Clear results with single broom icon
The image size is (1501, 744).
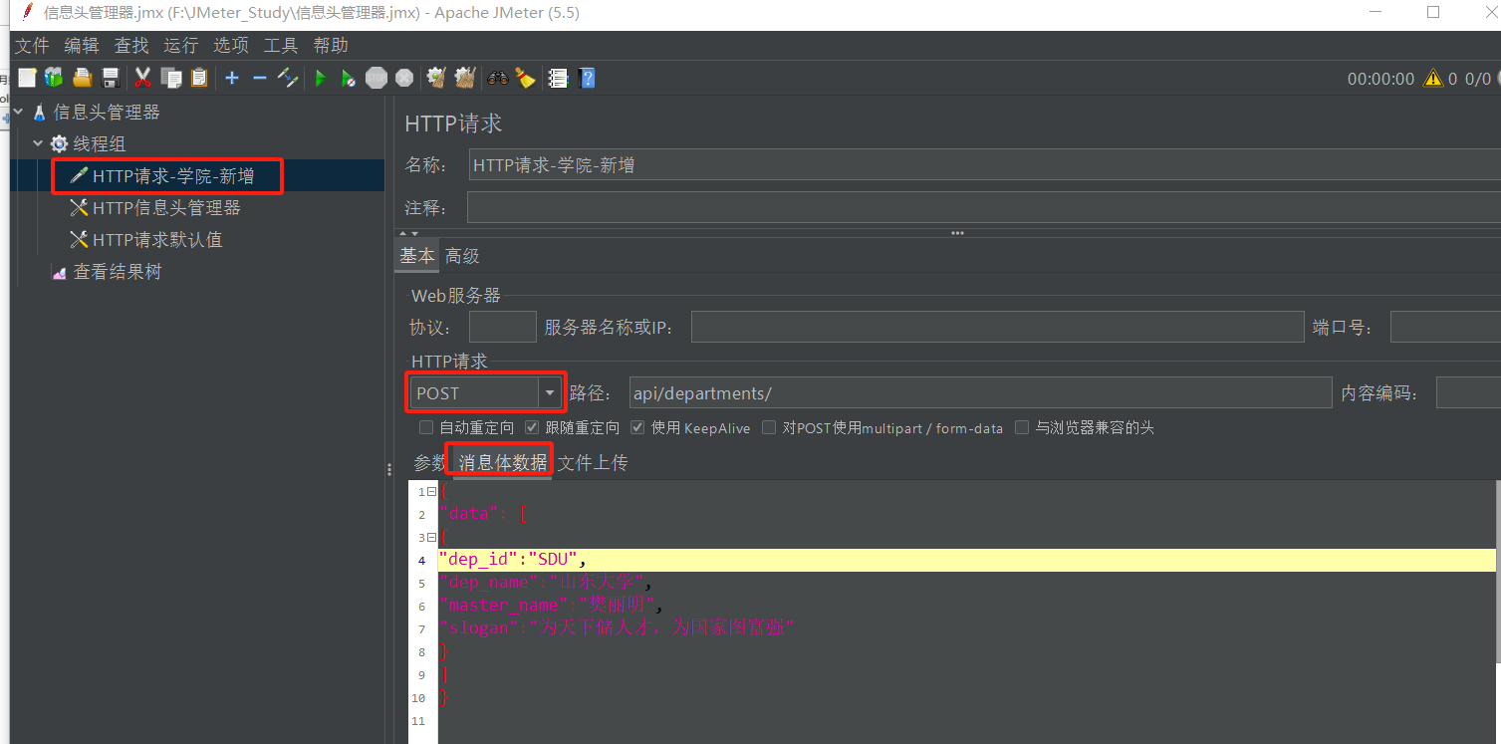436,78
